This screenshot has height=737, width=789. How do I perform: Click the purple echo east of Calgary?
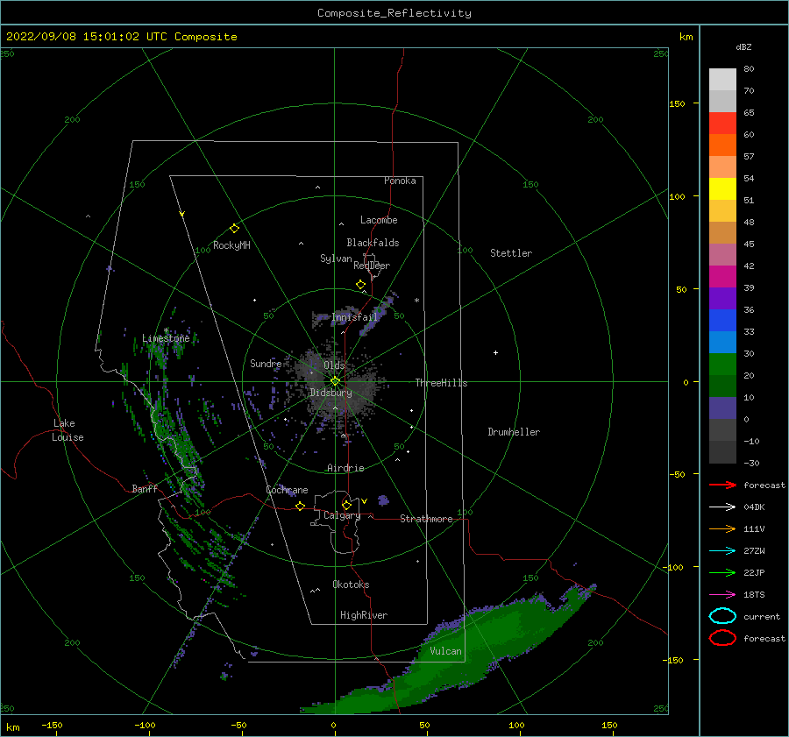(x=383, y=500)
